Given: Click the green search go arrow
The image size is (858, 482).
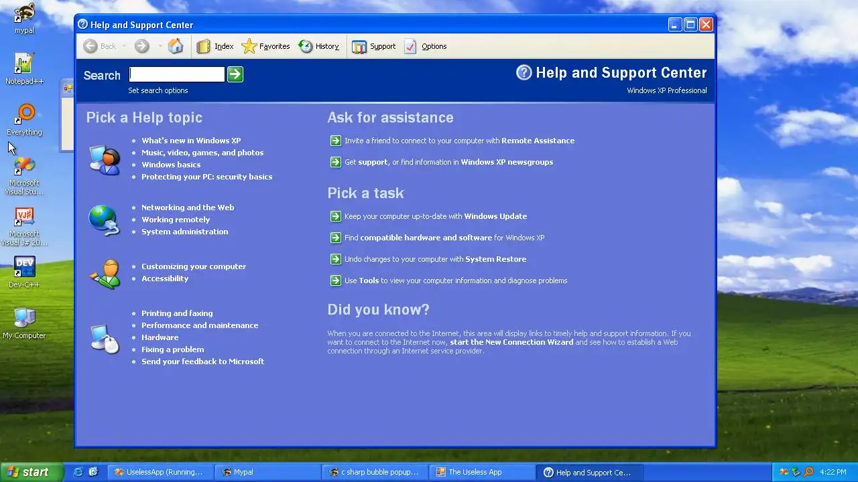Looking at the screenshot, I should click(235, 74).
